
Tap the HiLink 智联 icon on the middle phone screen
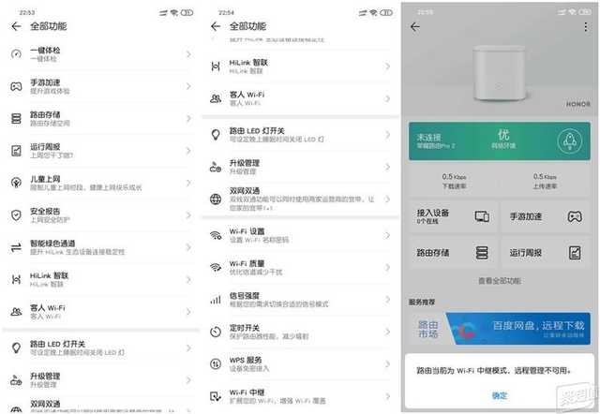point(216,67)
